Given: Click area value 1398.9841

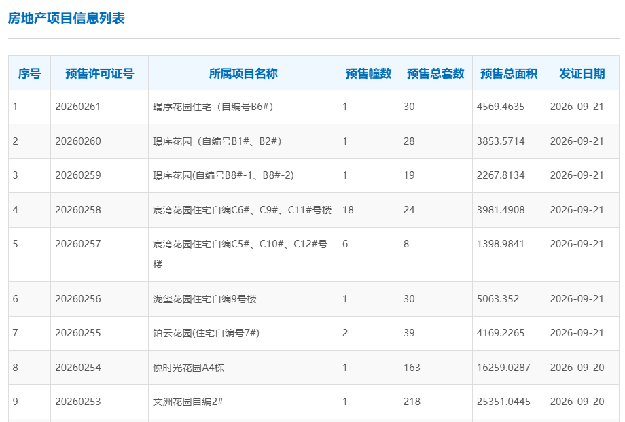Looking at the screenshot, I should point(501,244).
